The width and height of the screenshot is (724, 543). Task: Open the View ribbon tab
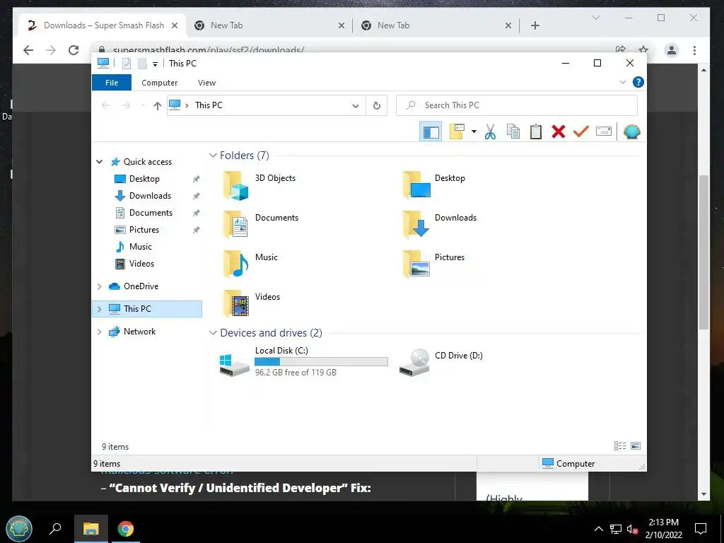[x=206, y=83]
